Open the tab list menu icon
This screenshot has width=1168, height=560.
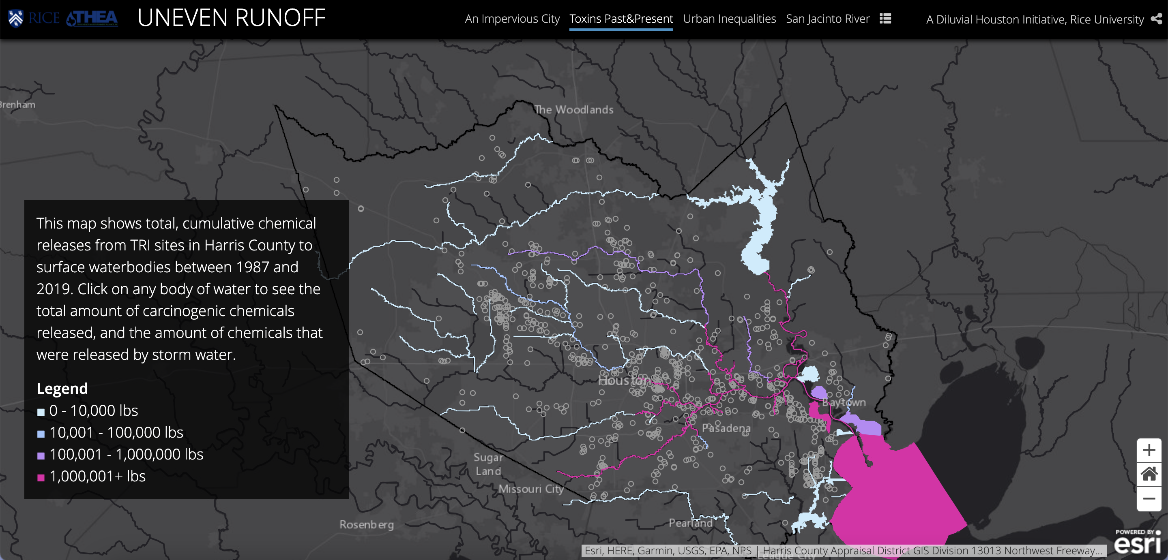(x=885, y=19)
